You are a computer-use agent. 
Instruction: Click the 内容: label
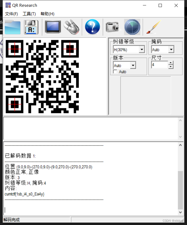[x=11, y=188]
